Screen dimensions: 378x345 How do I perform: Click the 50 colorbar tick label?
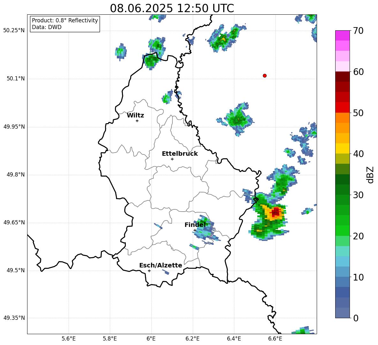point(358,113)
